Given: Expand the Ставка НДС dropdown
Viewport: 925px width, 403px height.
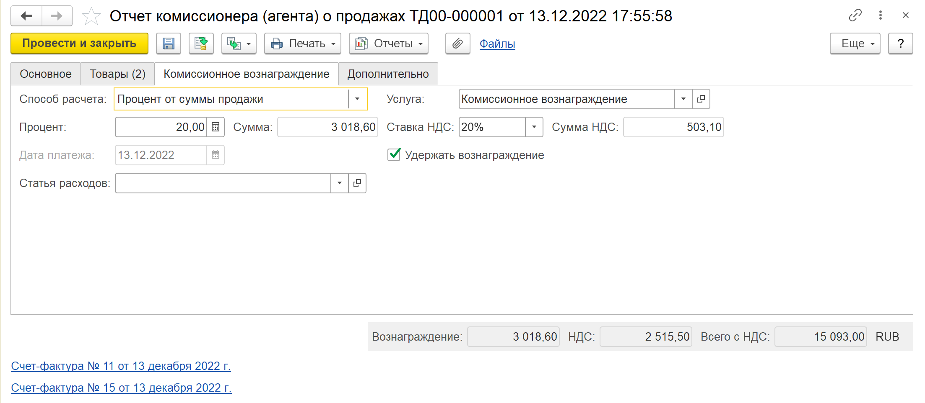Looking at the screenshot, I should pos(534,127).
